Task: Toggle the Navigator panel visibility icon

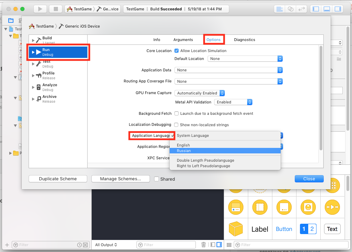Action: pyautogui.click(x=315, y=9)
